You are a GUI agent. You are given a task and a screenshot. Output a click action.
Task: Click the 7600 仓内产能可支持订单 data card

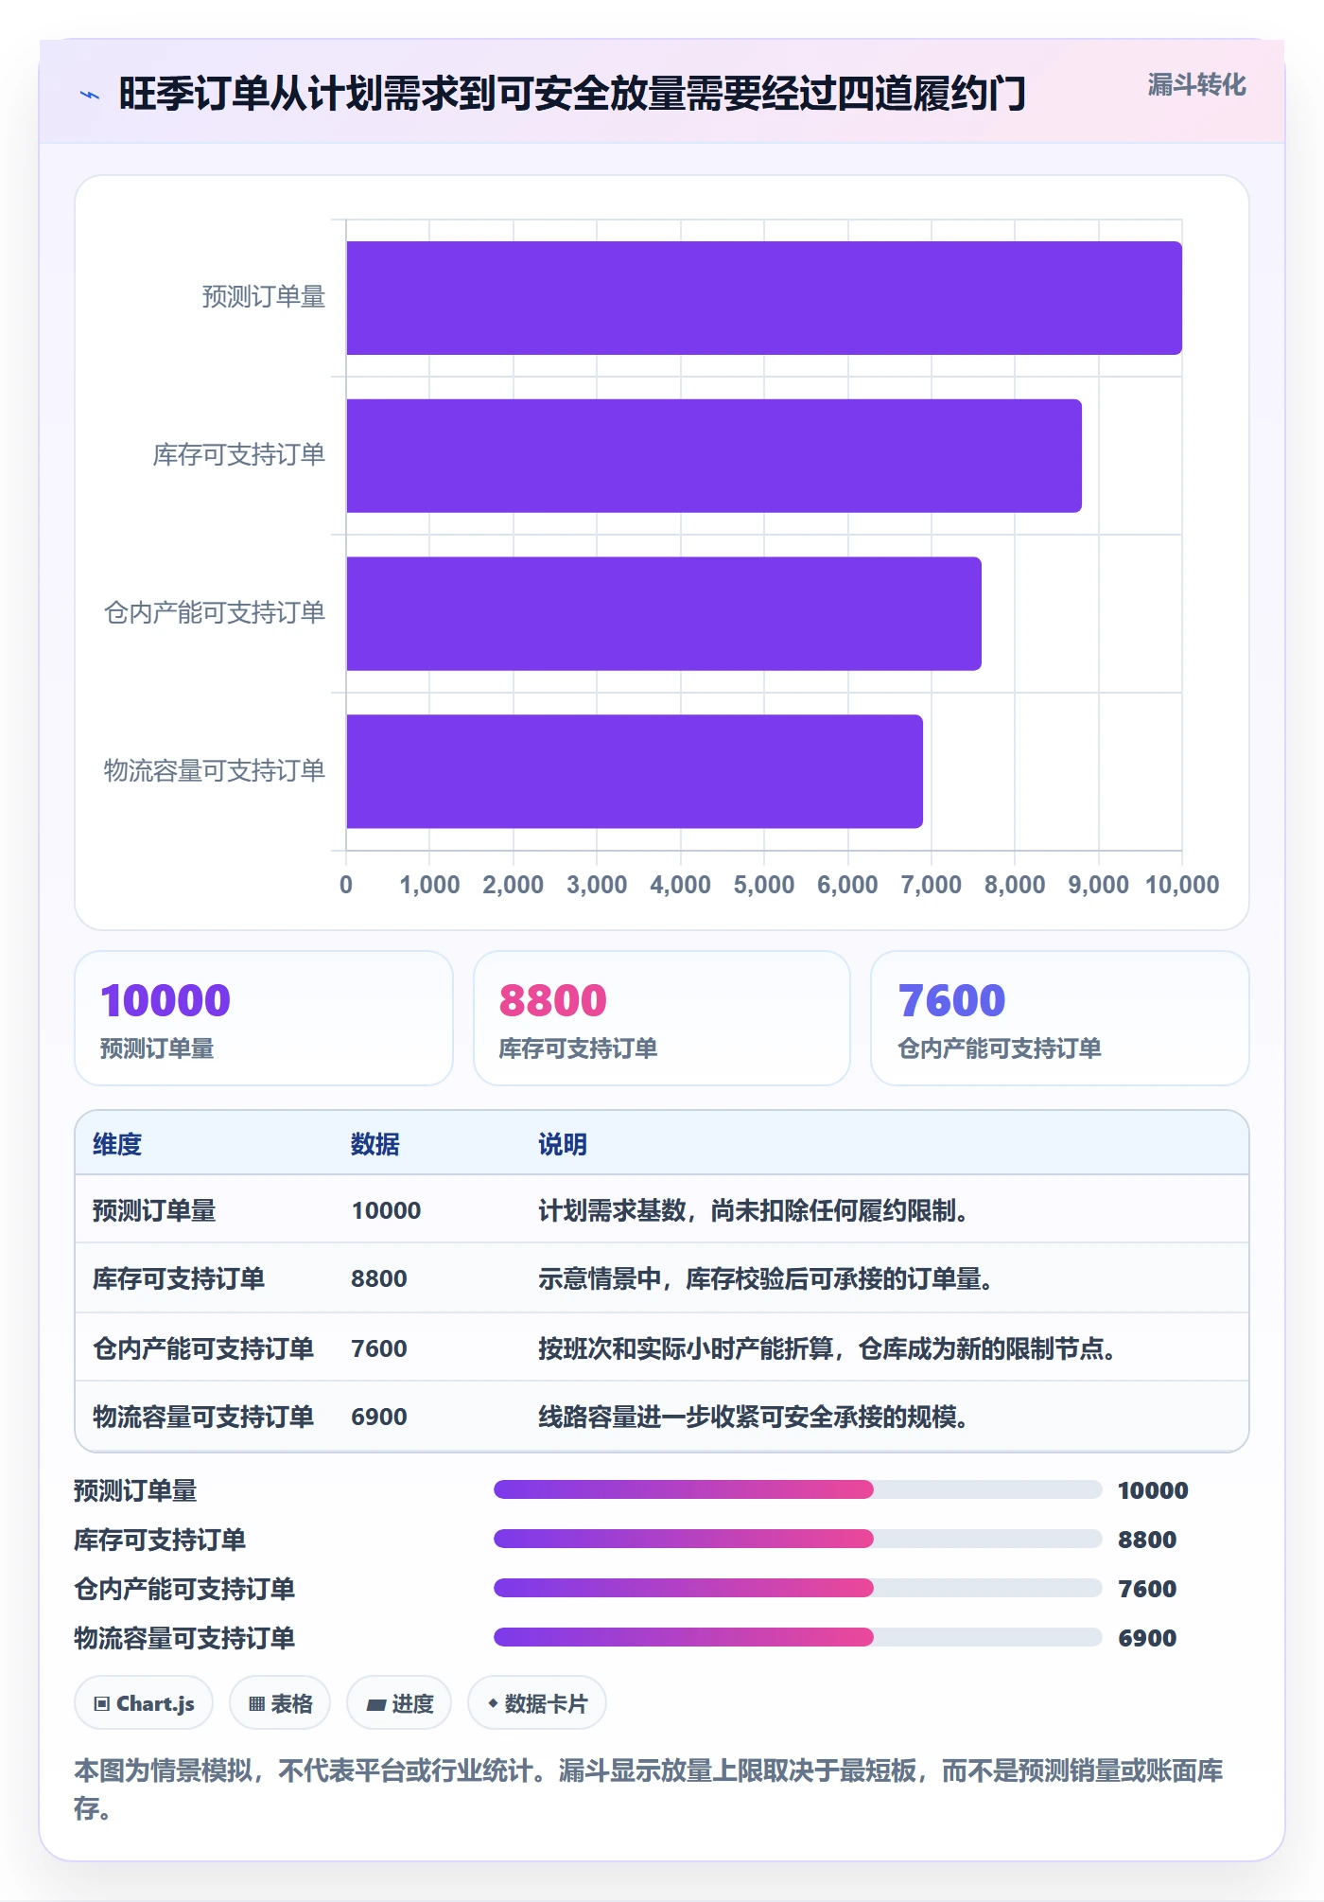pos(1060,1018)
